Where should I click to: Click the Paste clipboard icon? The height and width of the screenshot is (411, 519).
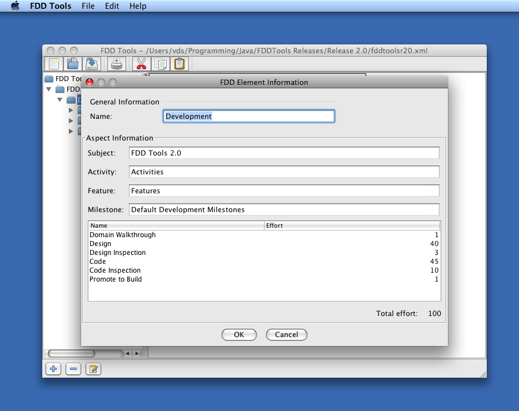tap(179, 64)
